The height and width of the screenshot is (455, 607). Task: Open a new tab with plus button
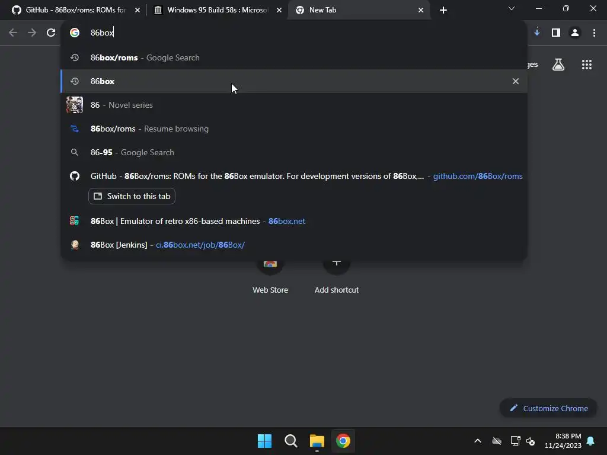[443, 10]
